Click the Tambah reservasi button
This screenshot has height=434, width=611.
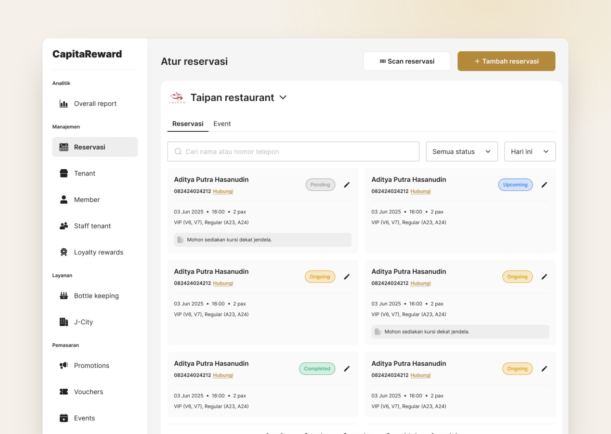point(506,61)
